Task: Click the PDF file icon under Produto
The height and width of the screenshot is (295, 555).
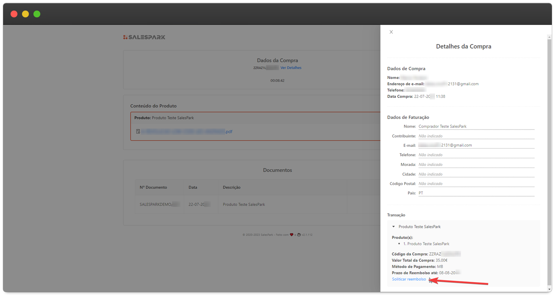Action: 138,132
